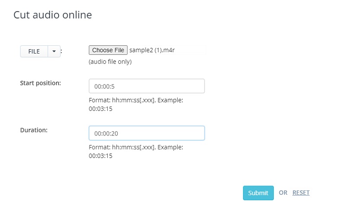The width and height of the screenshot is (346, 205).
Task: Click the "(audio file only)" hint text
Action: pos(110,62)
